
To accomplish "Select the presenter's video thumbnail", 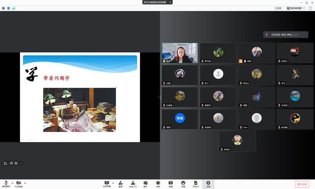I will (x=180, y=53).
